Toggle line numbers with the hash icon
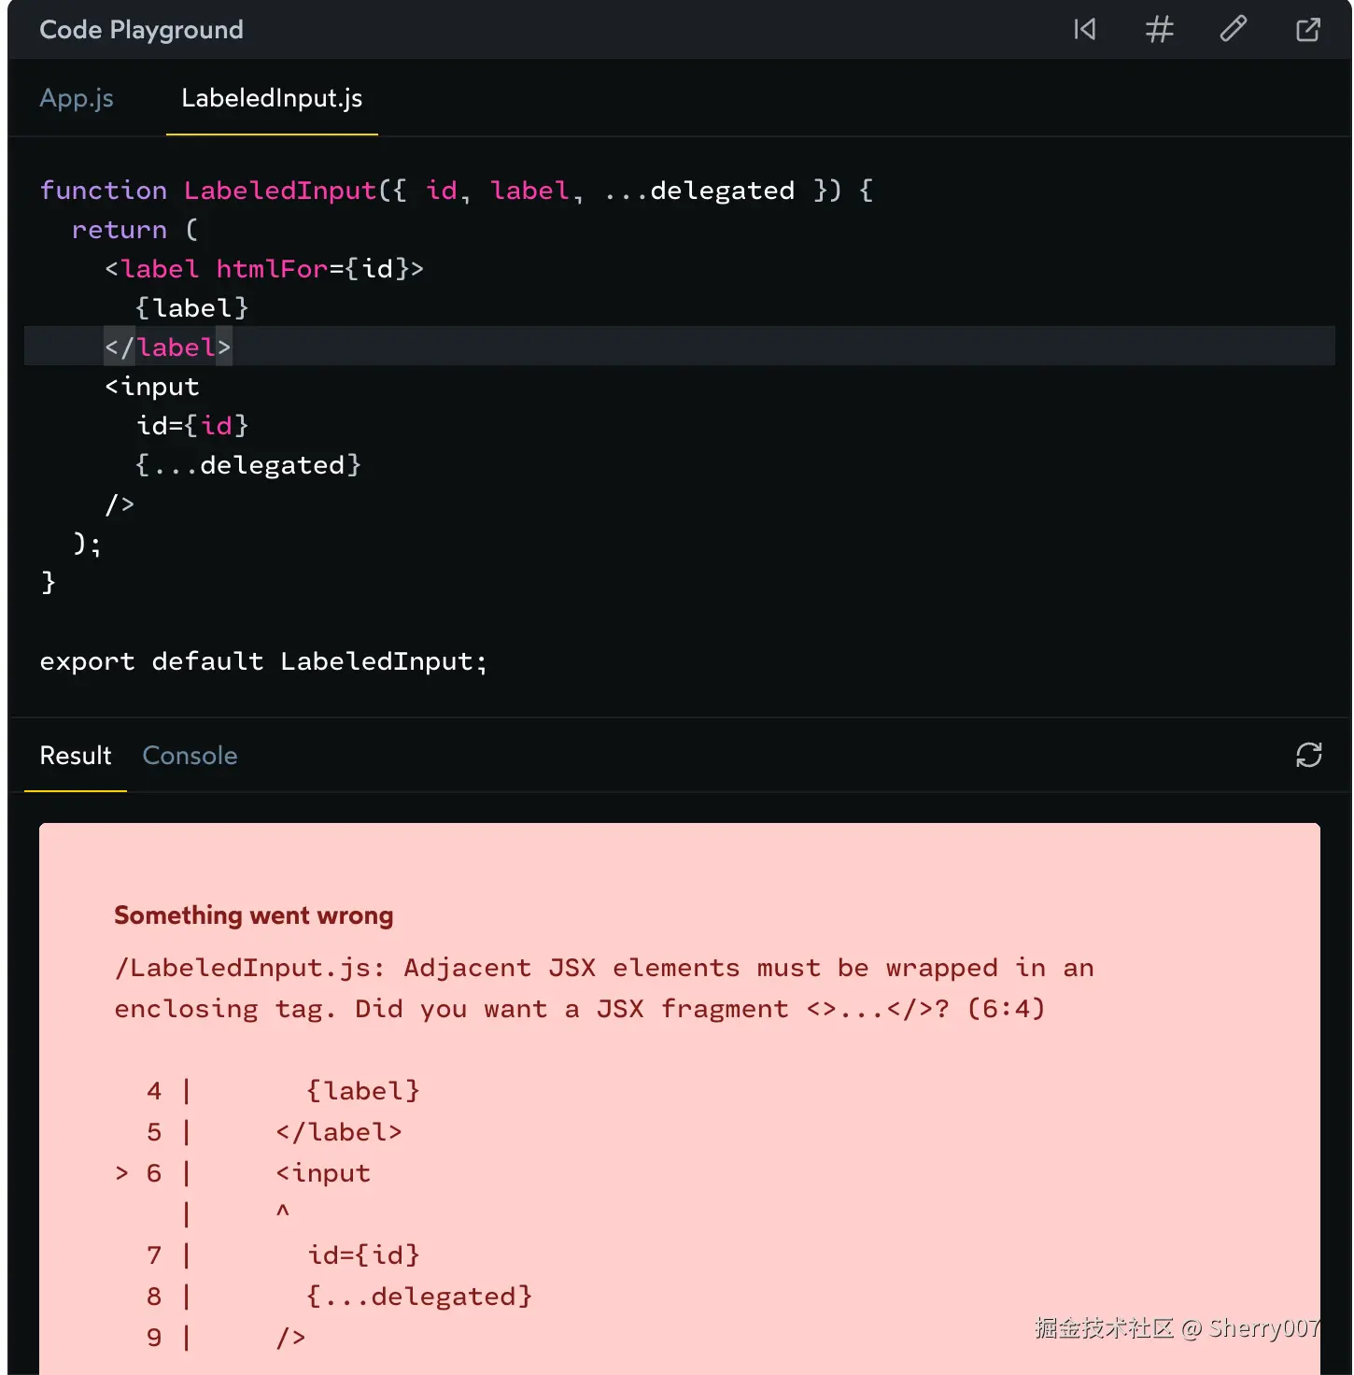The image size is (1354, 1375). 1159,30
